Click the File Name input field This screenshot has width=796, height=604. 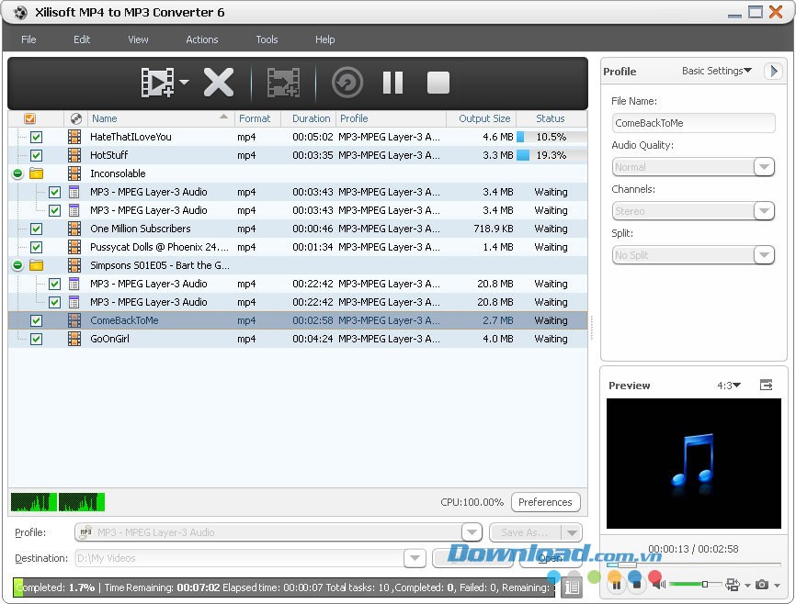(693, 122)
